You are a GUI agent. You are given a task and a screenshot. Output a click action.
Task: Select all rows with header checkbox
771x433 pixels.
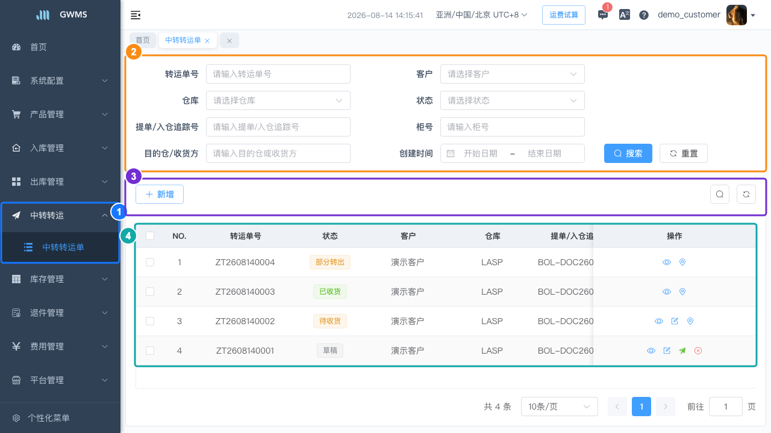coord(150,236)
